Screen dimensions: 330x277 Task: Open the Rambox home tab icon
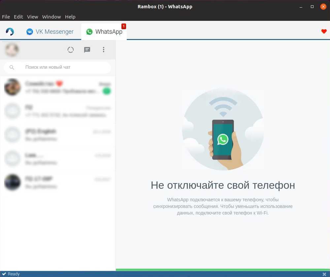pyautogui.click(x=10, y=32)
